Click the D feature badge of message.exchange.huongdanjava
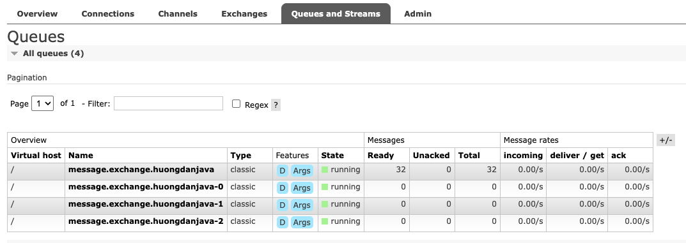This screenshot has height=243, width=686. pos(282,170)
